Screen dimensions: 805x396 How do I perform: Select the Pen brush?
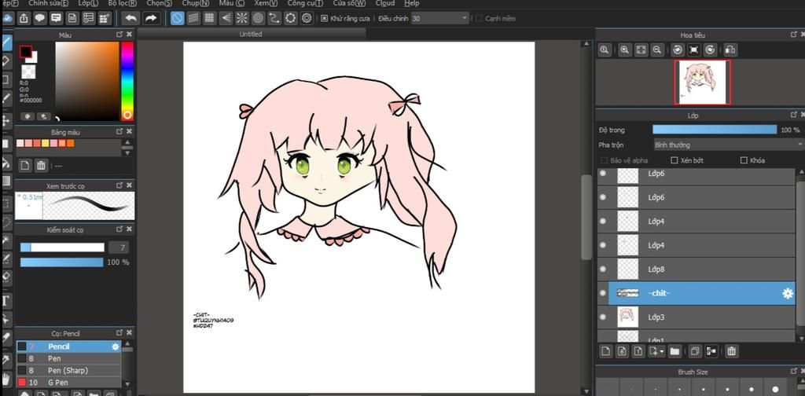tap(69, 358)
